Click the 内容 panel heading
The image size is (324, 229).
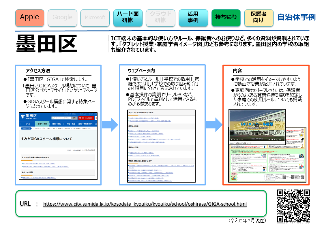(237, 71)
